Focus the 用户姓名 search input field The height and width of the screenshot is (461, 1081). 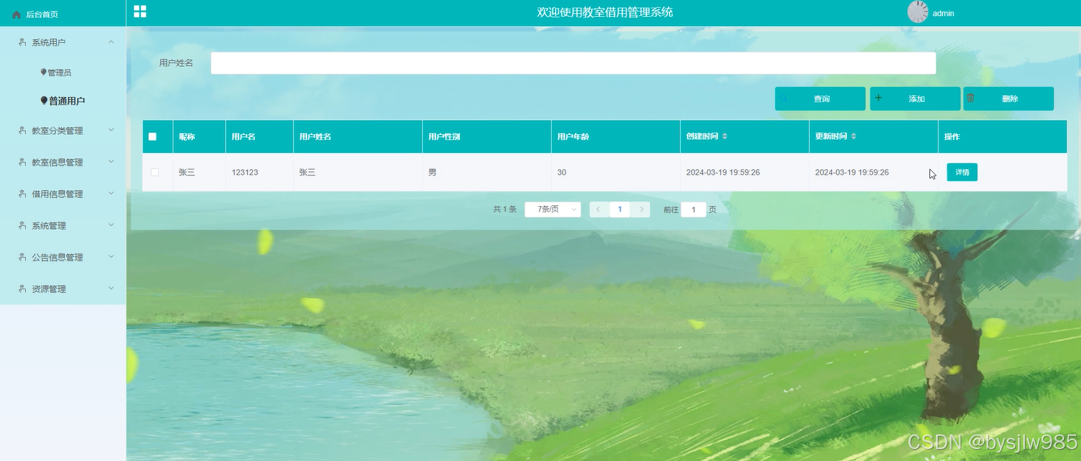[573, 63]
